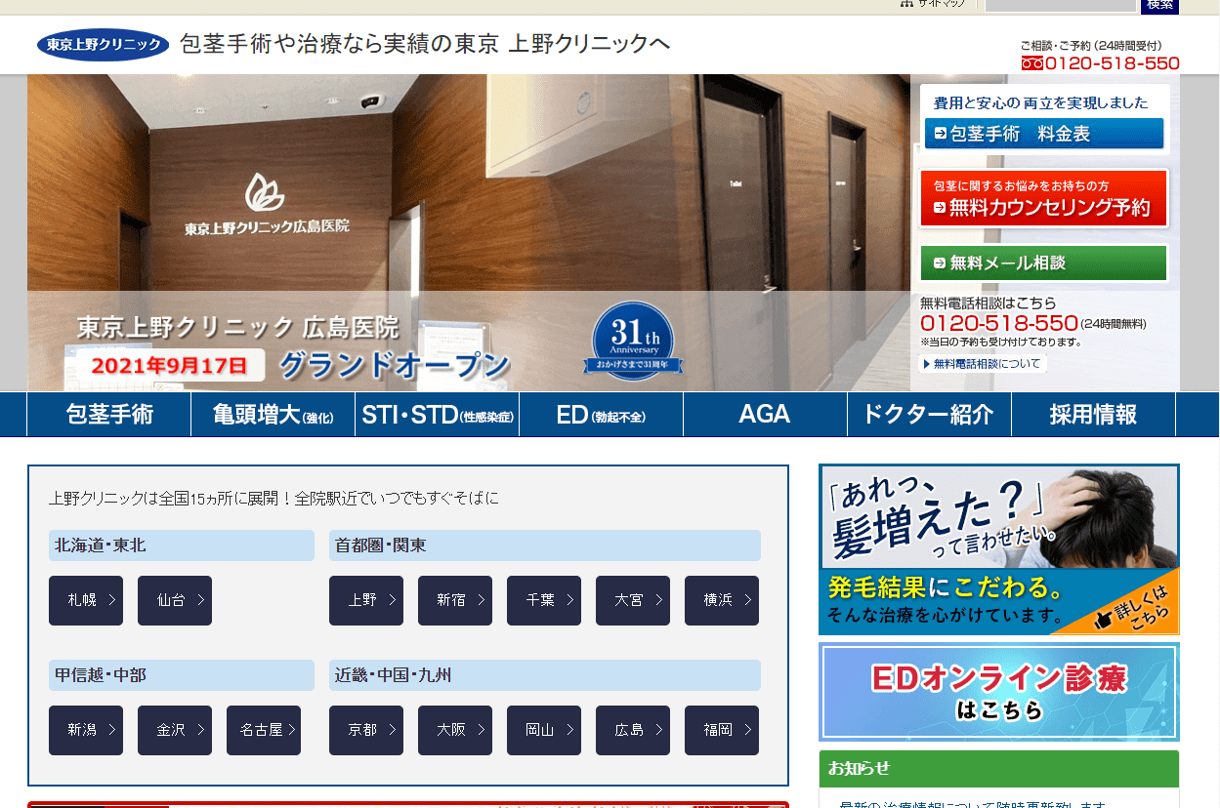The height and width of the screenshot is (808, 1220).
Task: Select the 新宿 clinic button
Action: coord(455,600)
